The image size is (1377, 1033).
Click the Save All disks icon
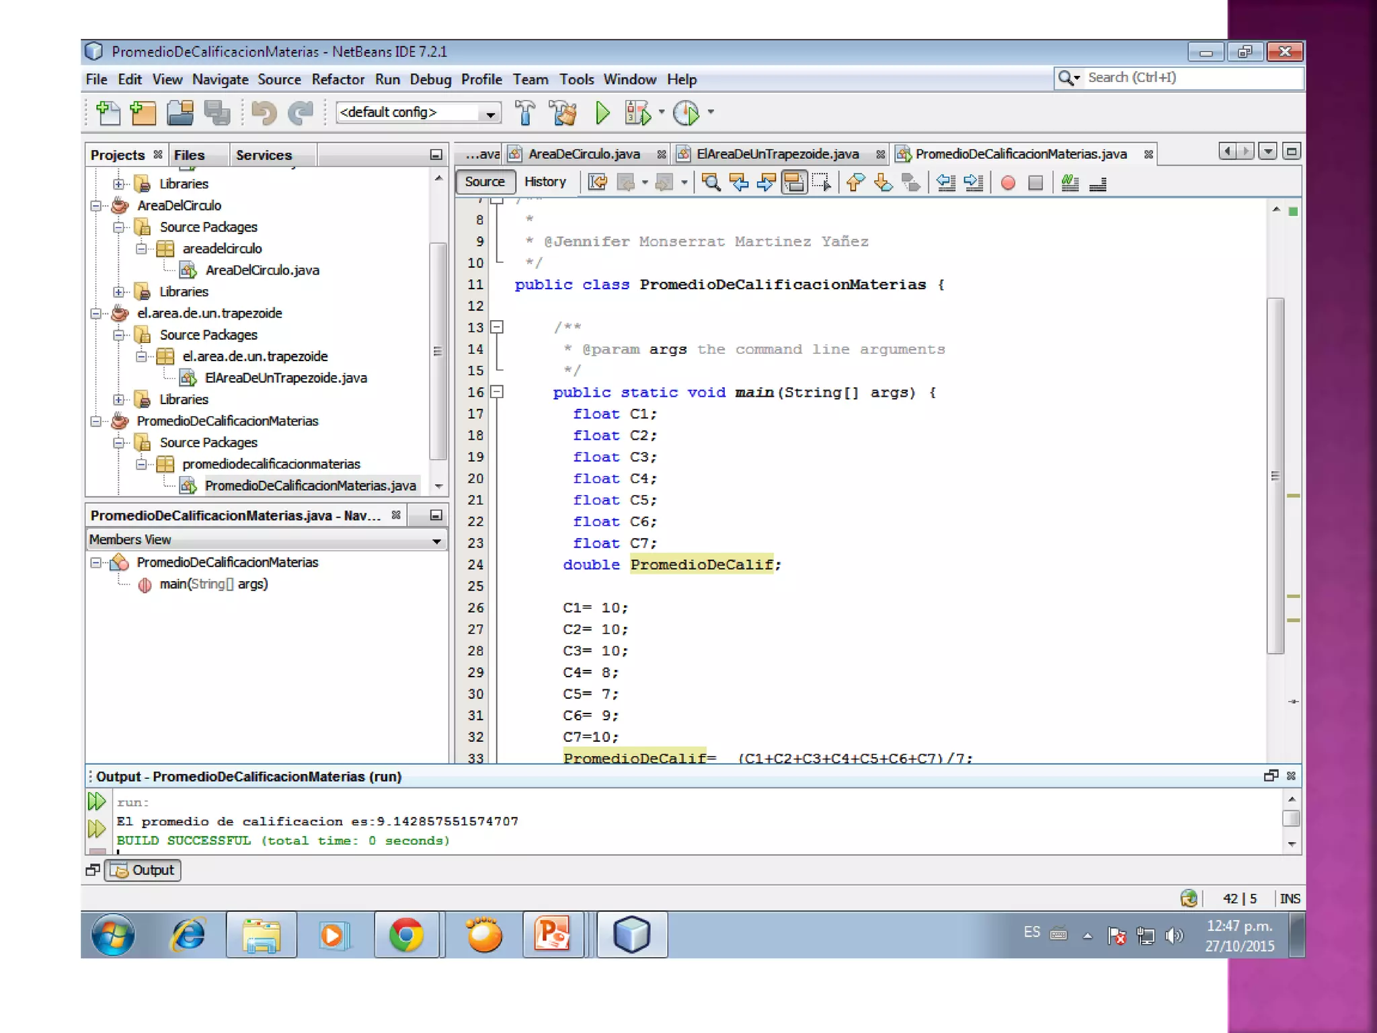(217, 113)
